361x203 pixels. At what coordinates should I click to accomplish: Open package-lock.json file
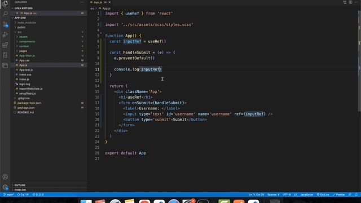(x=29, y=103)
